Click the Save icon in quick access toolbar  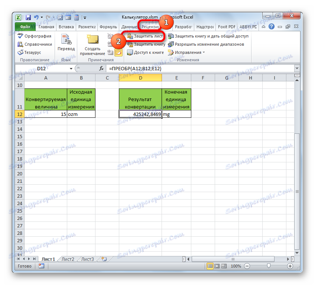point(28,17)
